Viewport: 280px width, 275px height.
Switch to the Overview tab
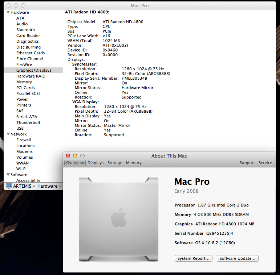75,163
